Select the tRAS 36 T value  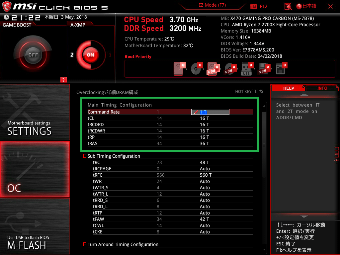tap(204, 143)
